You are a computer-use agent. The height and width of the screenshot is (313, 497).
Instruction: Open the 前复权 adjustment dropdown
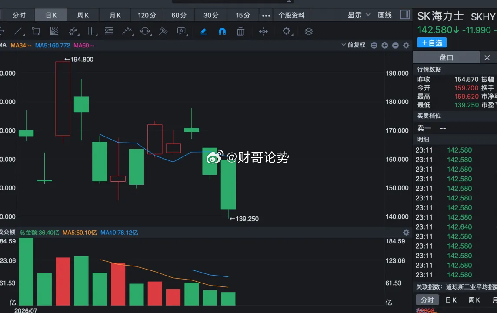[354, 45]
